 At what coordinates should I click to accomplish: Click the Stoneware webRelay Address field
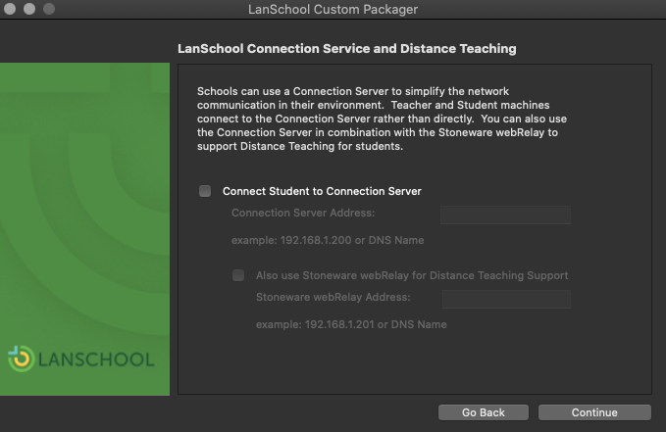tap(506, 299)
